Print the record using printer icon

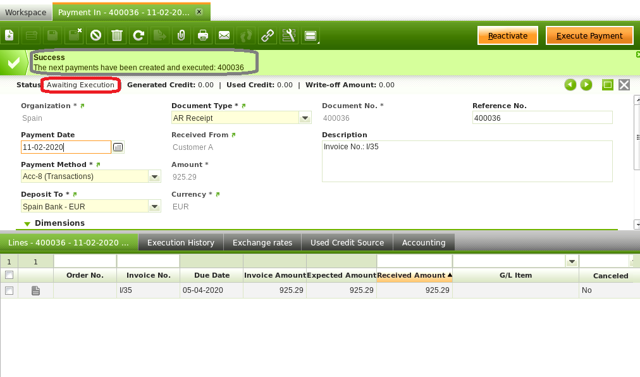click(x=203, y=35)
